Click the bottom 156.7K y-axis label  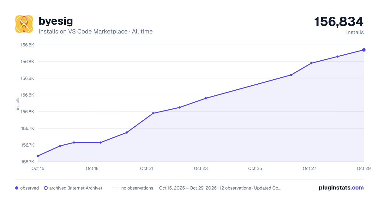pyautogui.click(x=27, y=162)
